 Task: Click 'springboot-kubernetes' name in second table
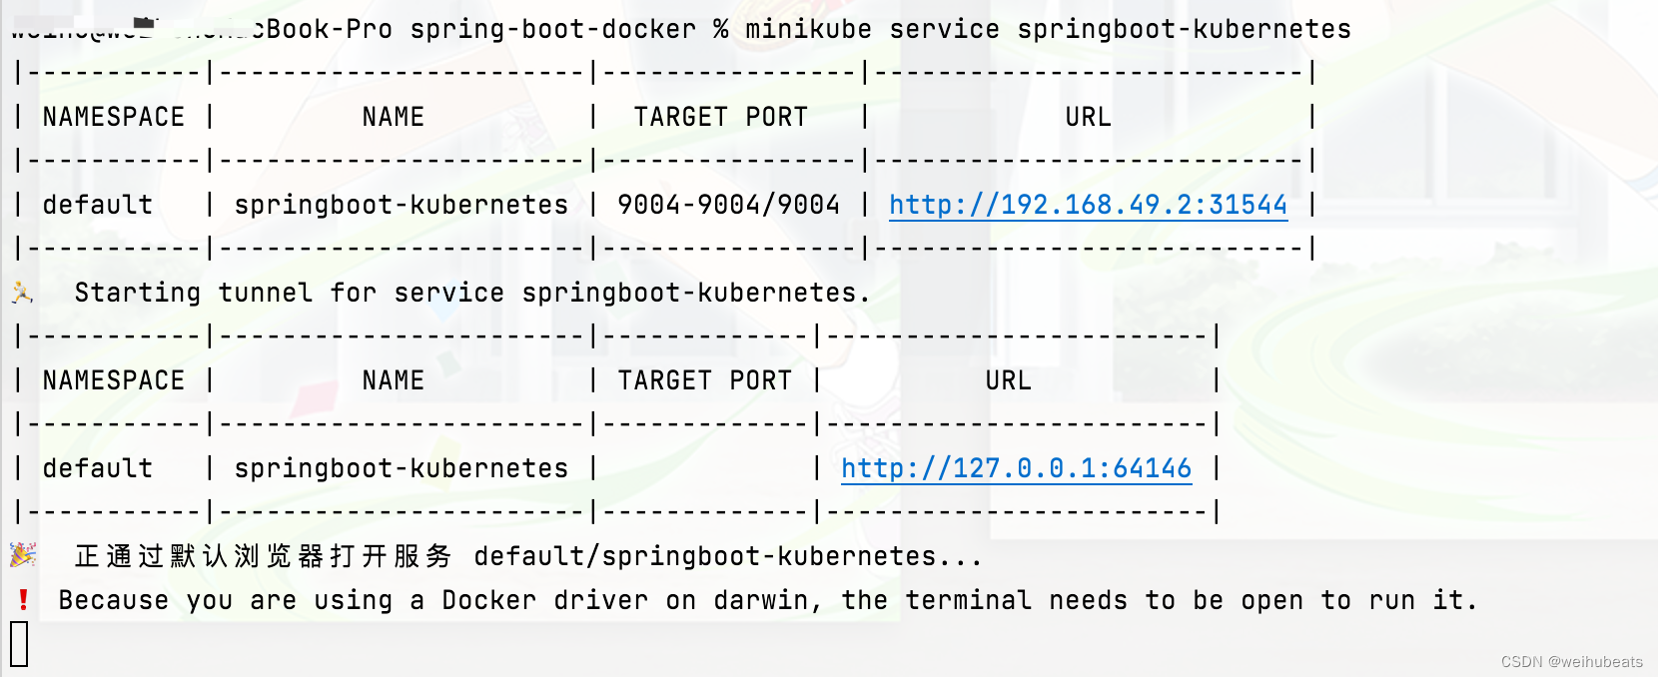(x=401, y=468)
